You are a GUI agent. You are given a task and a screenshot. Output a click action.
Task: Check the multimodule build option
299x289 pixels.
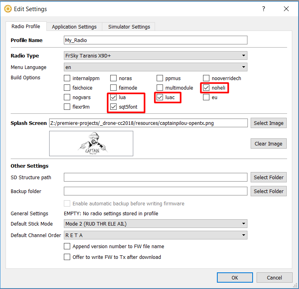coord(160,88)
